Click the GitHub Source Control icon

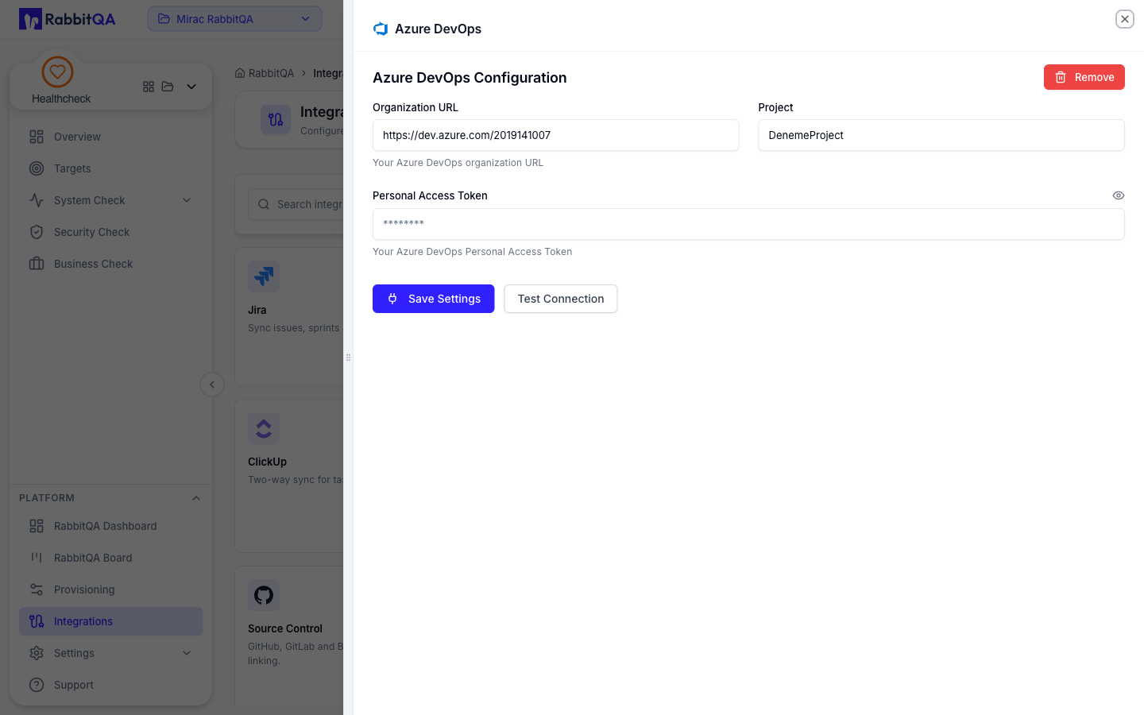[264, 595]
